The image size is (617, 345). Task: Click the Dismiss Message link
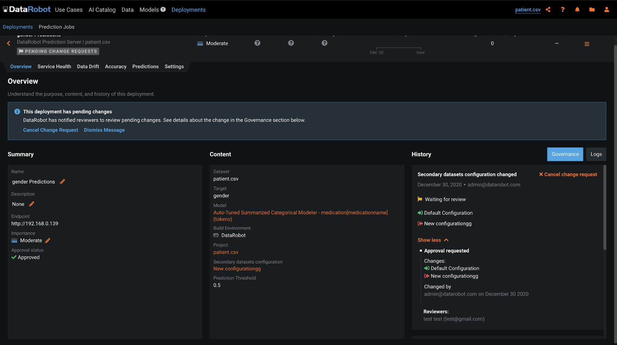coord(104,130)
